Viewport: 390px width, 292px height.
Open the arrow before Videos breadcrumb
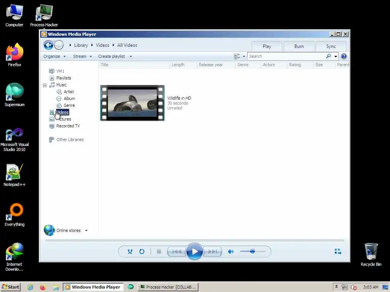tap(92, 45)
